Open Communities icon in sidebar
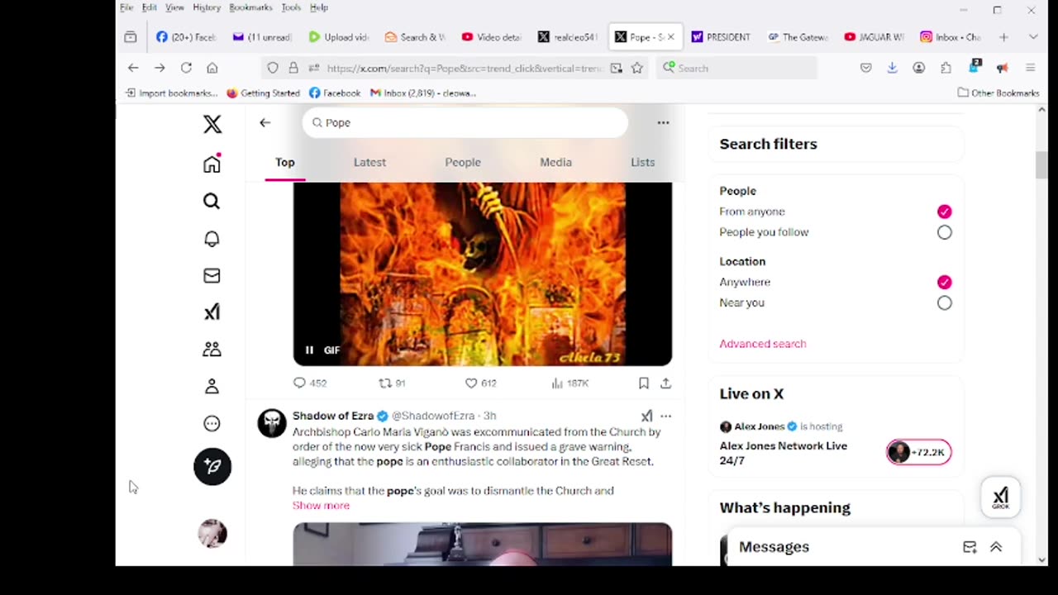The image size is (1058, 595). tap(212, 349)
